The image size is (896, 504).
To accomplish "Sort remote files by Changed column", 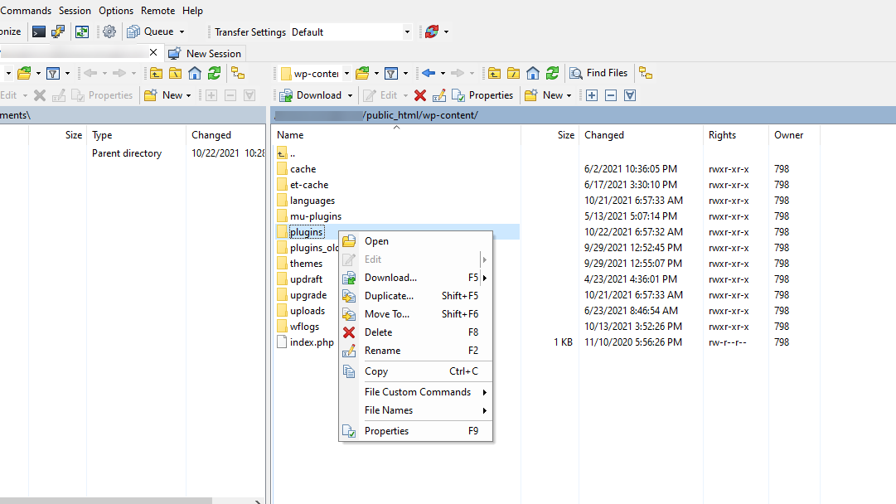I will (x=642, y=135).
